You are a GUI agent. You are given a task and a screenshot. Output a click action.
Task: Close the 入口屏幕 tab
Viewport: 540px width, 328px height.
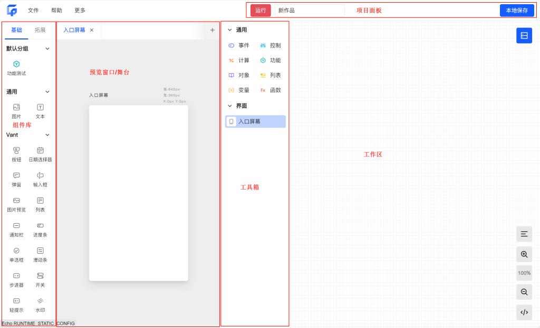pos(92,30)
